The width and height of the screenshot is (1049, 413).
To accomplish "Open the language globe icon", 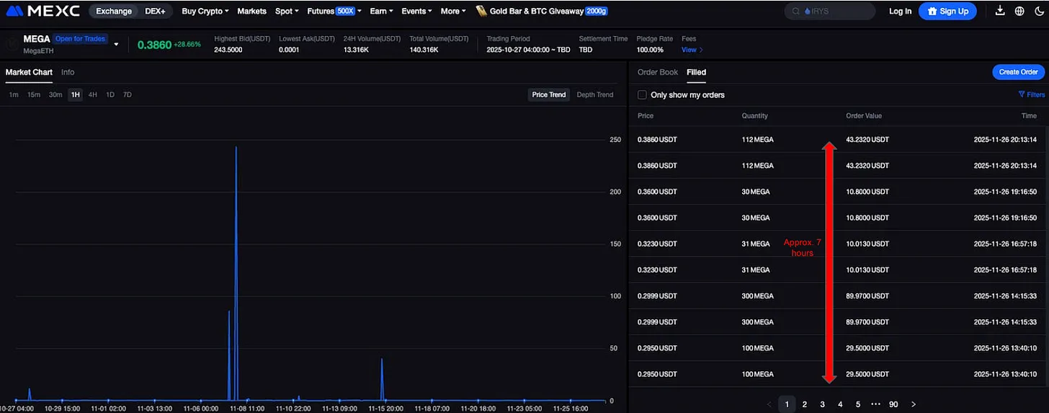I will 1019,11.
